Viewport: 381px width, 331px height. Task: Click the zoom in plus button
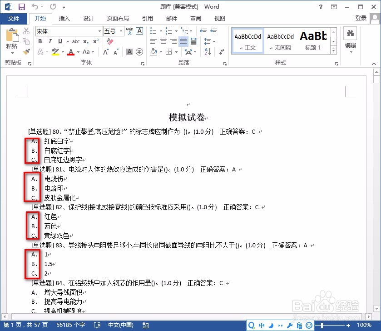(x=348, y=325)
